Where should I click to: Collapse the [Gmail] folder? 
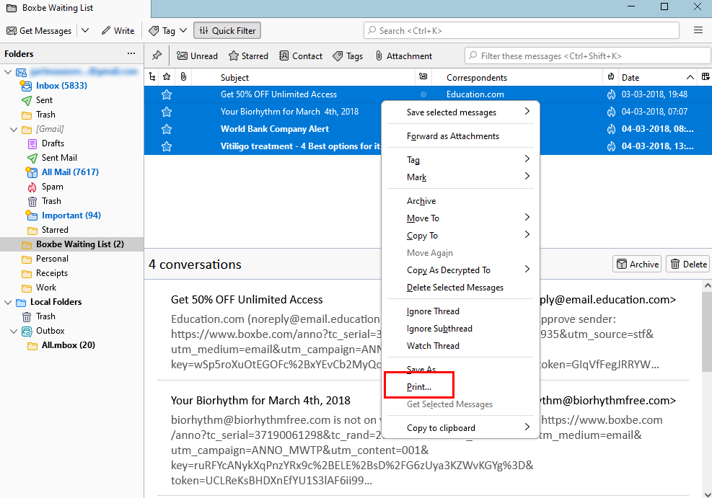[14, 129]
